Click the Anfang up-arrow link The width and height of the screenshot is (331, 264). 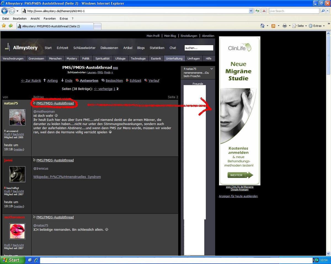[x=50, y=81]
